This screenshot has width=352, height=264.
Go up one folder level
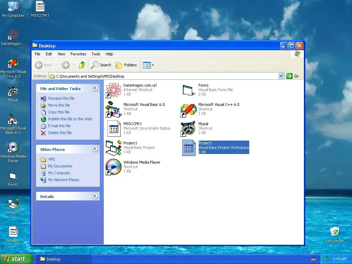82,65
